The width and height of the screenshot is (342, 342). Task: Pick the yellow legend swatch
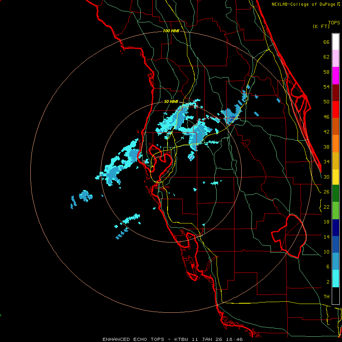pos(336,177)
